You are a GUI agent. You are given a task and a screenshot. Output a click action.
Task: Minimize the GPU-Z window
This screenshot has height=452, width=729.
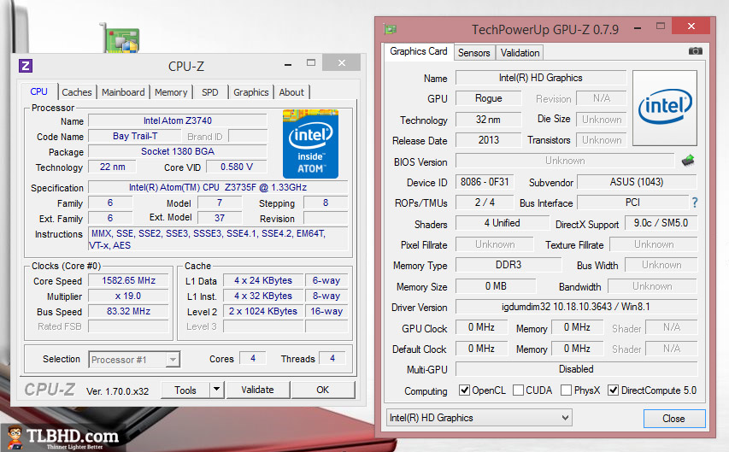tap(638, 28)
